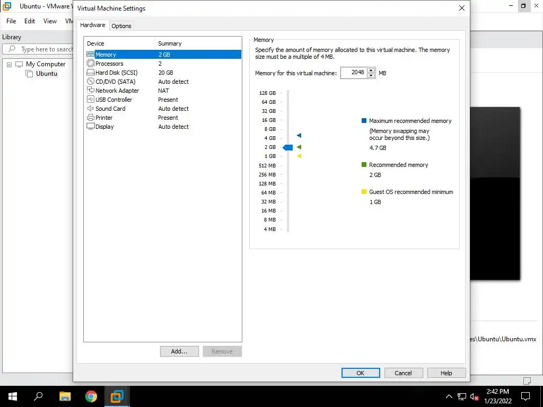Click the Library search box
The height and width of the screenshot is (407, 543).
tap(38, 49)
